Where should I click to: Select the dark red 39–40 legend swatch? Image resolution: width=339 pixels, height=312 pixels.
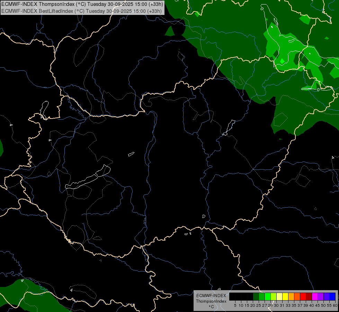click(309, 296)
